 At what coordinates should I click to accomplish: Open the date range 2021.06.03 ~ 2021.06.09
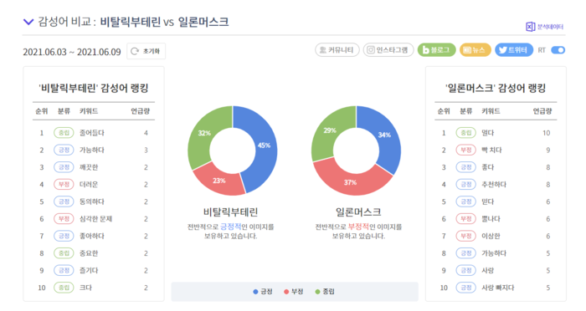pos(72,52)
